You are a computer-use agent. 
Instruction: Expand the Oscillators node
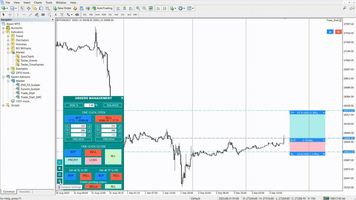coord(8,40)
